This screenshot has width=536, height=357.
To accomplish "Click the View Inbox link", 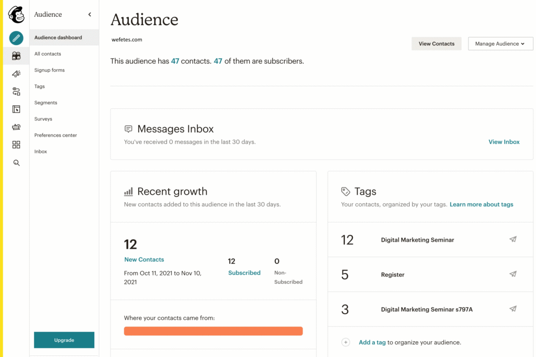I will 504,142.
